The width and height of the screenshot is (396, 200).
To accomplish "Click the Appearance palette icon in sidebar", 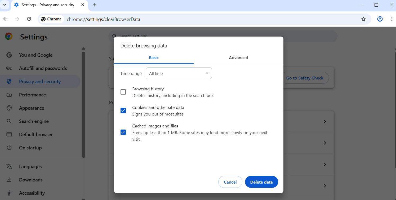I will pyautogui.click(x=9, y=108).
